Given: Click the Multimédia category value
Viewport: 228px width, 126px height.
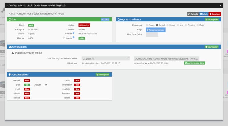Looking at the screenshot, I should [33, 29].
